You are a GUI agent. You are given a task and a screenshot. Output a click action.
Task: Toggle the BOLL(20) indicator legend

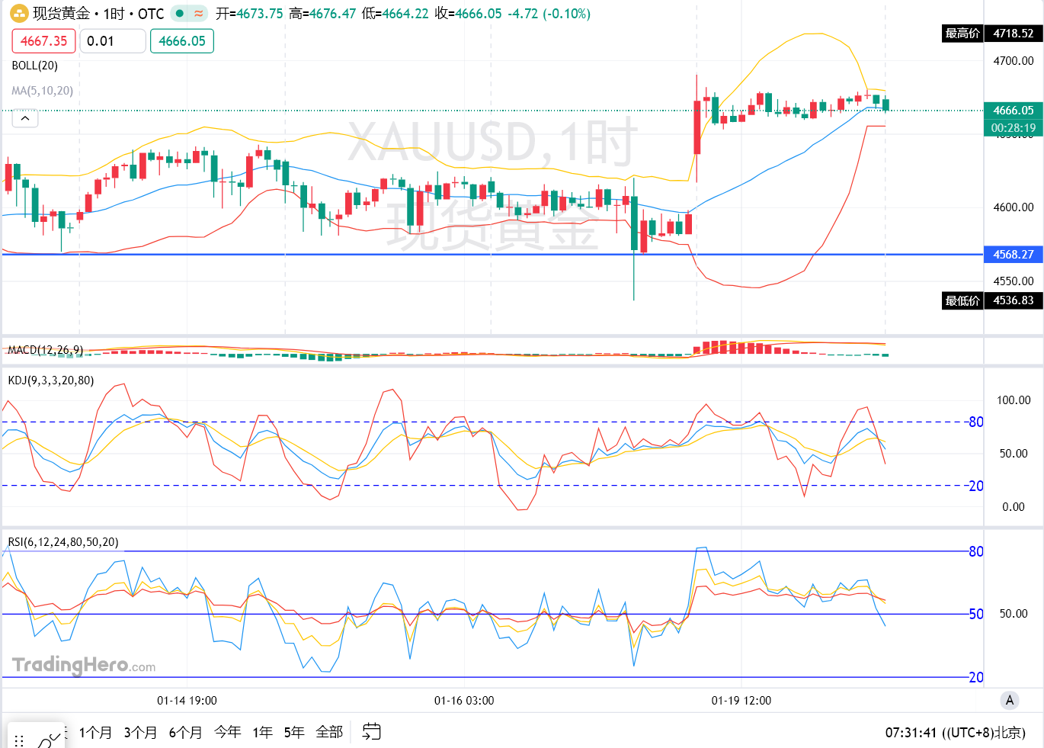pyautogui.click(x=34, y=66)
